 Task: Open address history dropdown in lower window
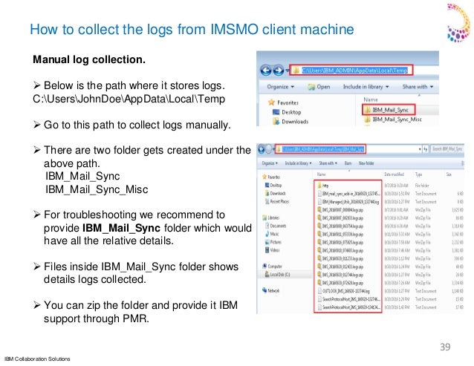pos(420,149)
